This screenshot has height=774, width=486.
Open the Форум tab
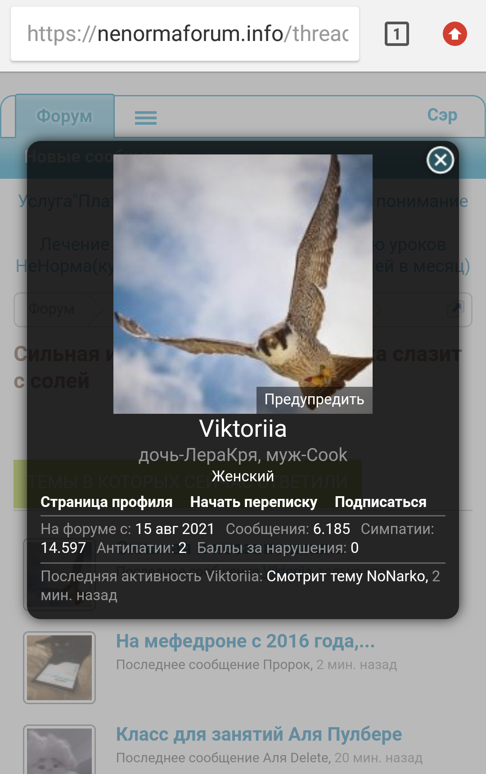pos(64,116)
